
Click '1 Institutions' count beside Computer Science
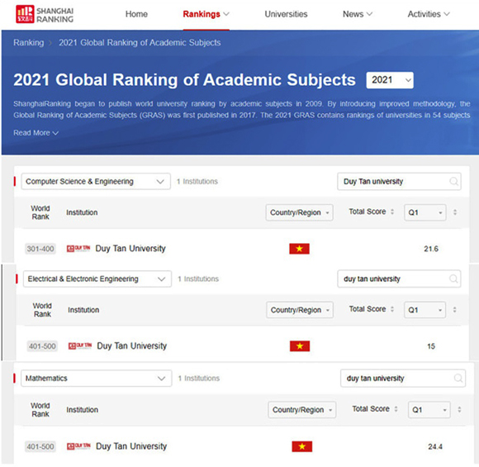[197, 181]
